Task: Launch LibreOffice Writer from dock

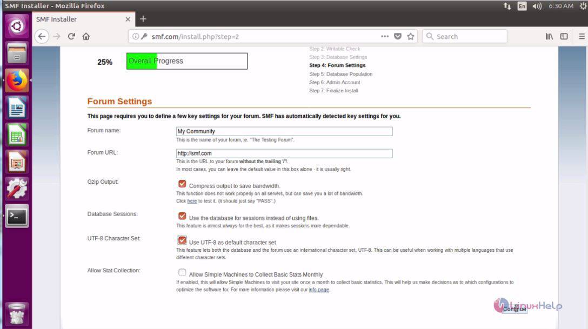Action: tap(17, 108)
